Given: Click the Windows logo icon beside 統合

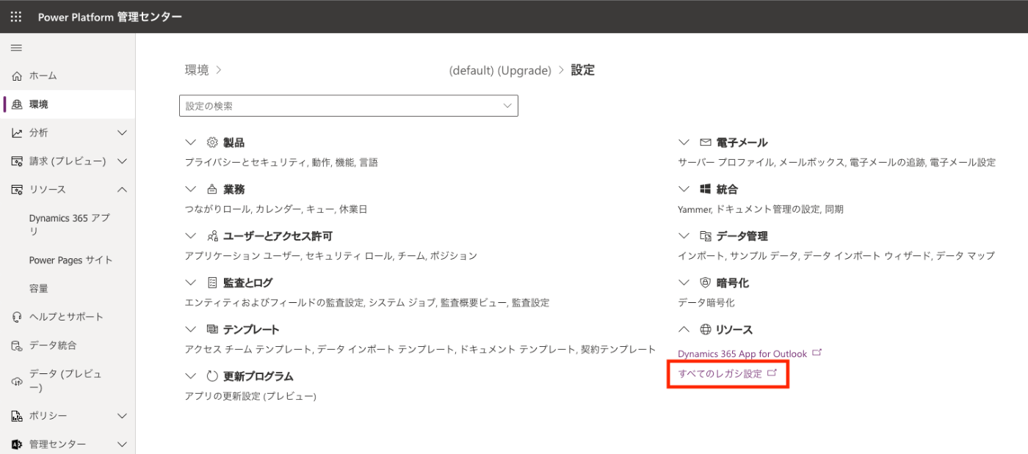Looking at the screenshot, I should [706, 189].
